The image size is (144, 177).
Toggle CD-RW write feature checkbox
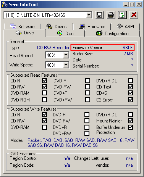tap(44, 121)
